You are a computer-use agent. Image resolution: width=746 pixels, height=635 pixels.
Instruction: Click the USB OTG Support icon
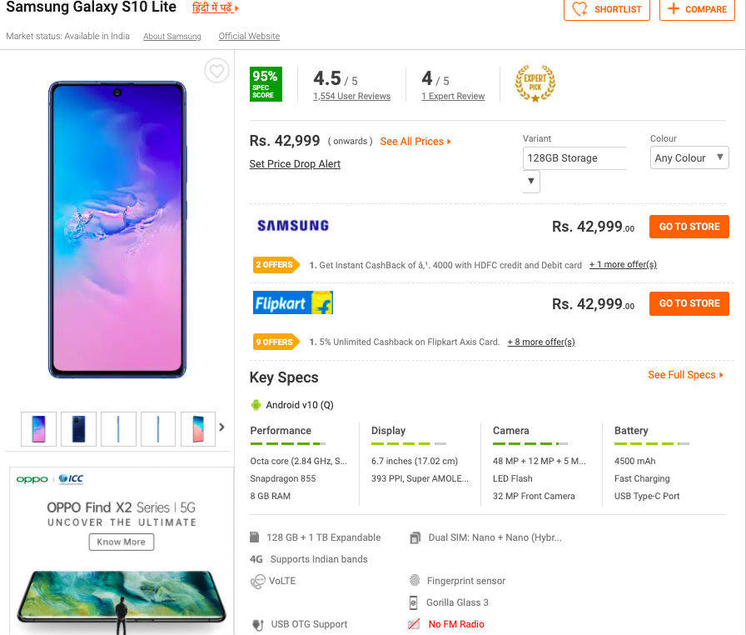tap(257, 624)
